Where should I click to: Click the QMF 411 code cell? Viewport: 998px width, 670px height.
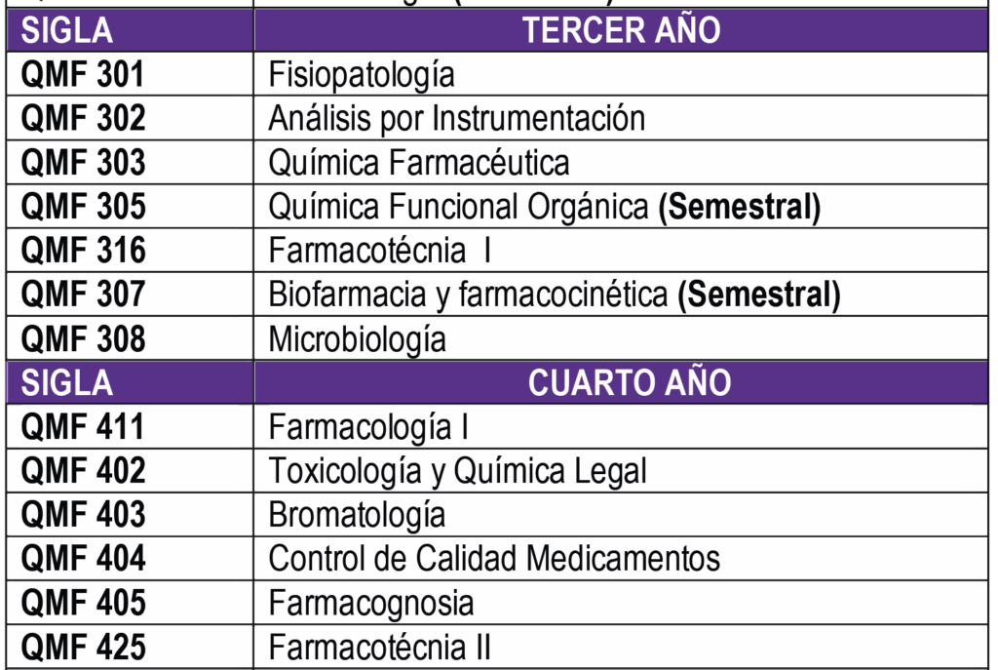coord(83,427)
